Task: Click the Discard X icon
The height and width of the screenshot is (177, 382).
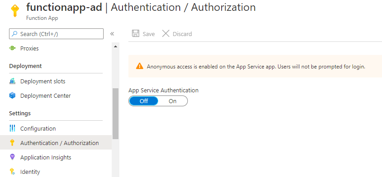Action: 166,34
